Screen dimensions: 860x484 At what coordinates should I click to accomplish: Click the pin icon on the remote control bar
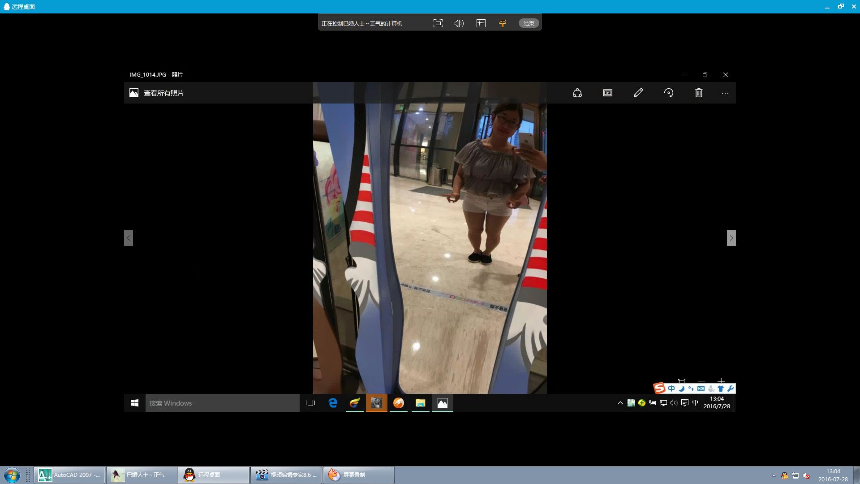[x=503, y=23]
